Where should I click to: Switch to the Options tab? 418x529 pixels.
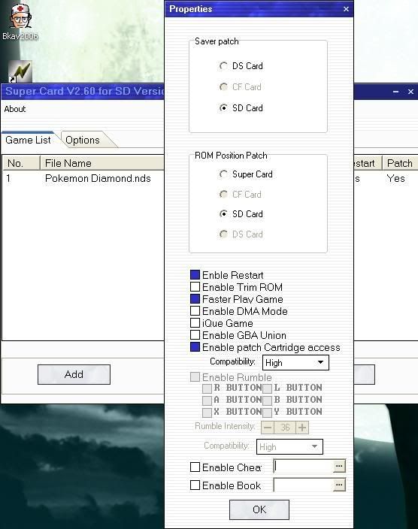coord(83,140)
